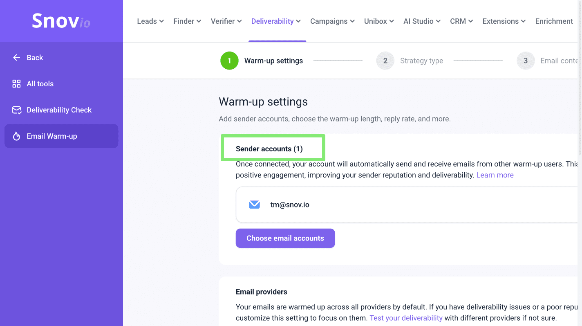This screenshot has width=582, height=326.
Task: Open the Finder dropdown menu
Action: (x=187, y=21)
